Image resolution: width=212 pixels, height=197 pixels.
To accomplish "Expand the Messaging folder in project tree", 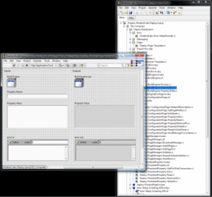I will (x=130, y=39).
